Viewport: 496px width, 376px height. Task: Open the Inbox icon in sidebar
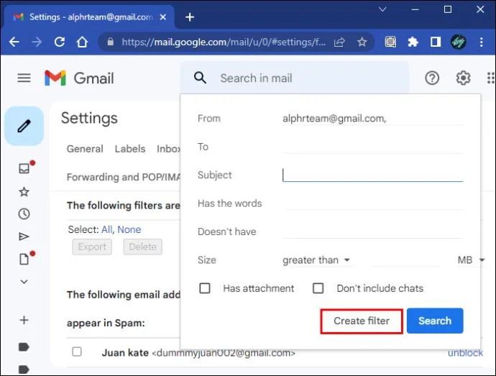pos(24,168)
